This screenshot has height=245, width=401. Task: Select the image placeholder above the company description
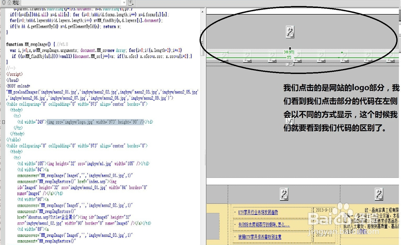[x=379, y=194]
